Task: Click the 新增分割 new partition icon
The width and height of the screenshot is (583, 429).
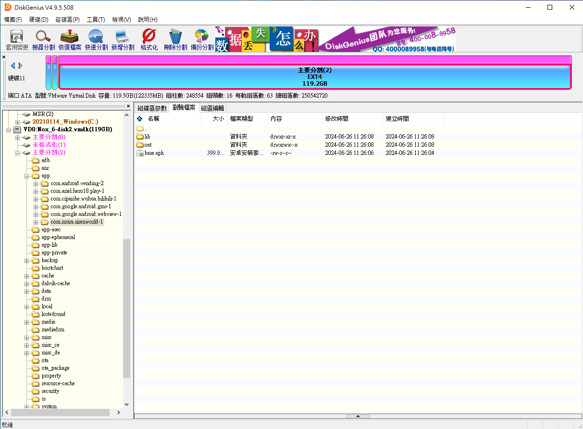Action: pyautogui.click(x=123, y=39)
